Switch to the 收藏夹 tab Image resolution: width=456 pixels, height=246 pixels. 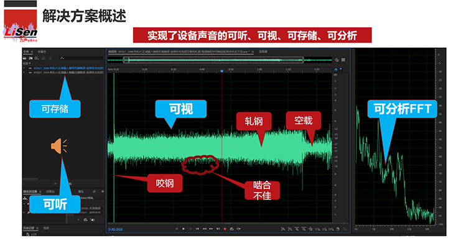[42, 52]
